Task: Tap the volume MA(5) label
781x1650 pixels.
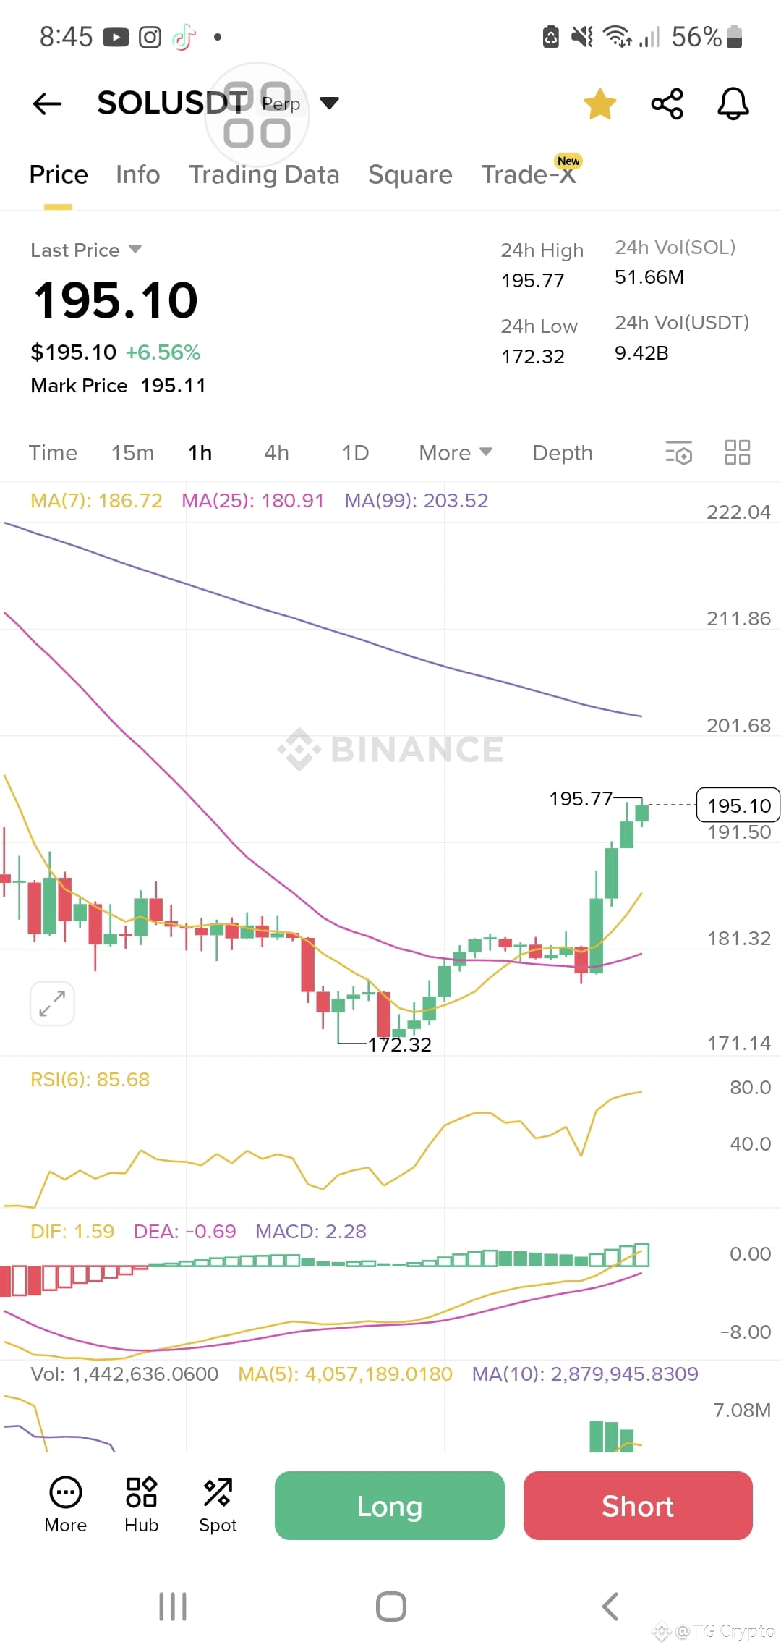Action: coord(345,1374)
